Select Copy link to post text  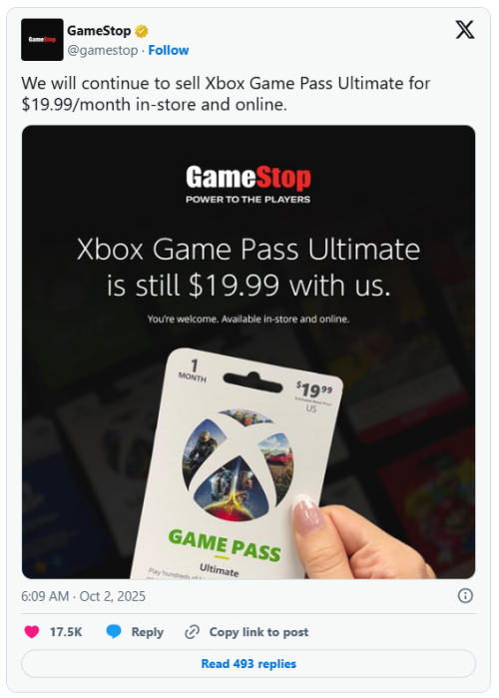[x=258, y=632]
